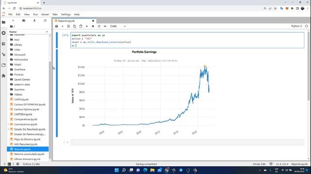The height and width of the screenshot is (174, 311).
Task: Sort files by the Name column header
Action: 28,32
